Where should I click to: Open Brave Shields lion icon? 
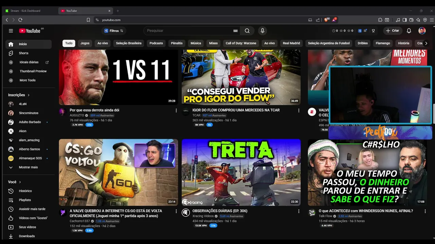(x=327, y=20)
